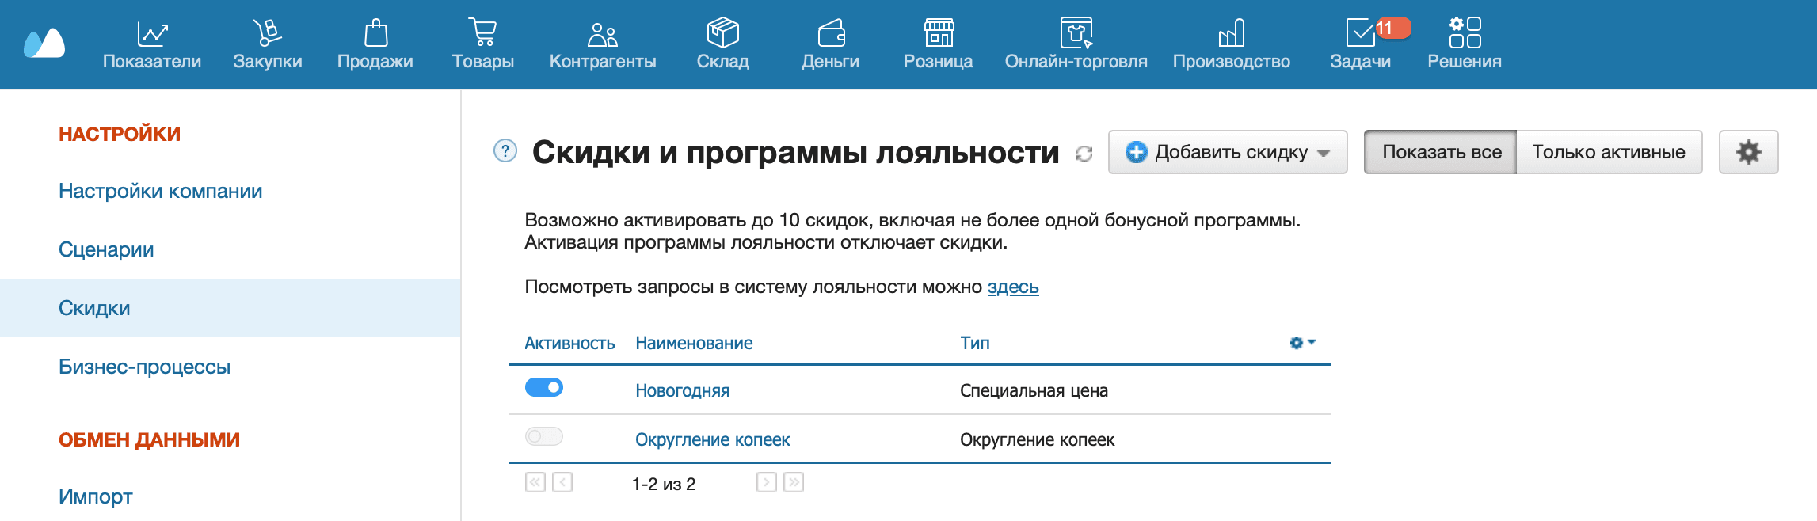Follow the здесь link
1817x521 pixels.
coord(1013,287)
